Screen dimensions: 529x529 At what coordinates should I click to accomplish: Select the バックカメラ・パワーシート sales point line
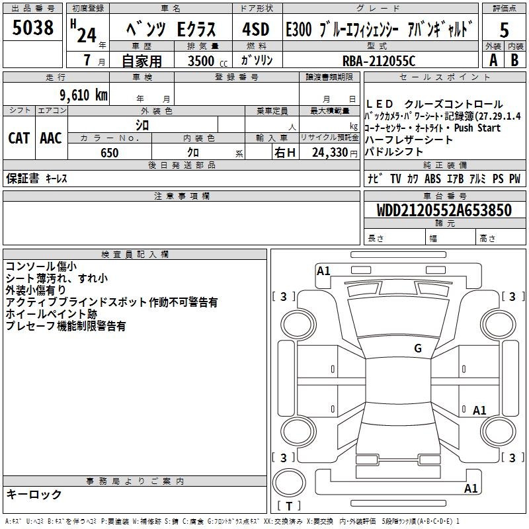pyautogui.click(x=442, y=116)
